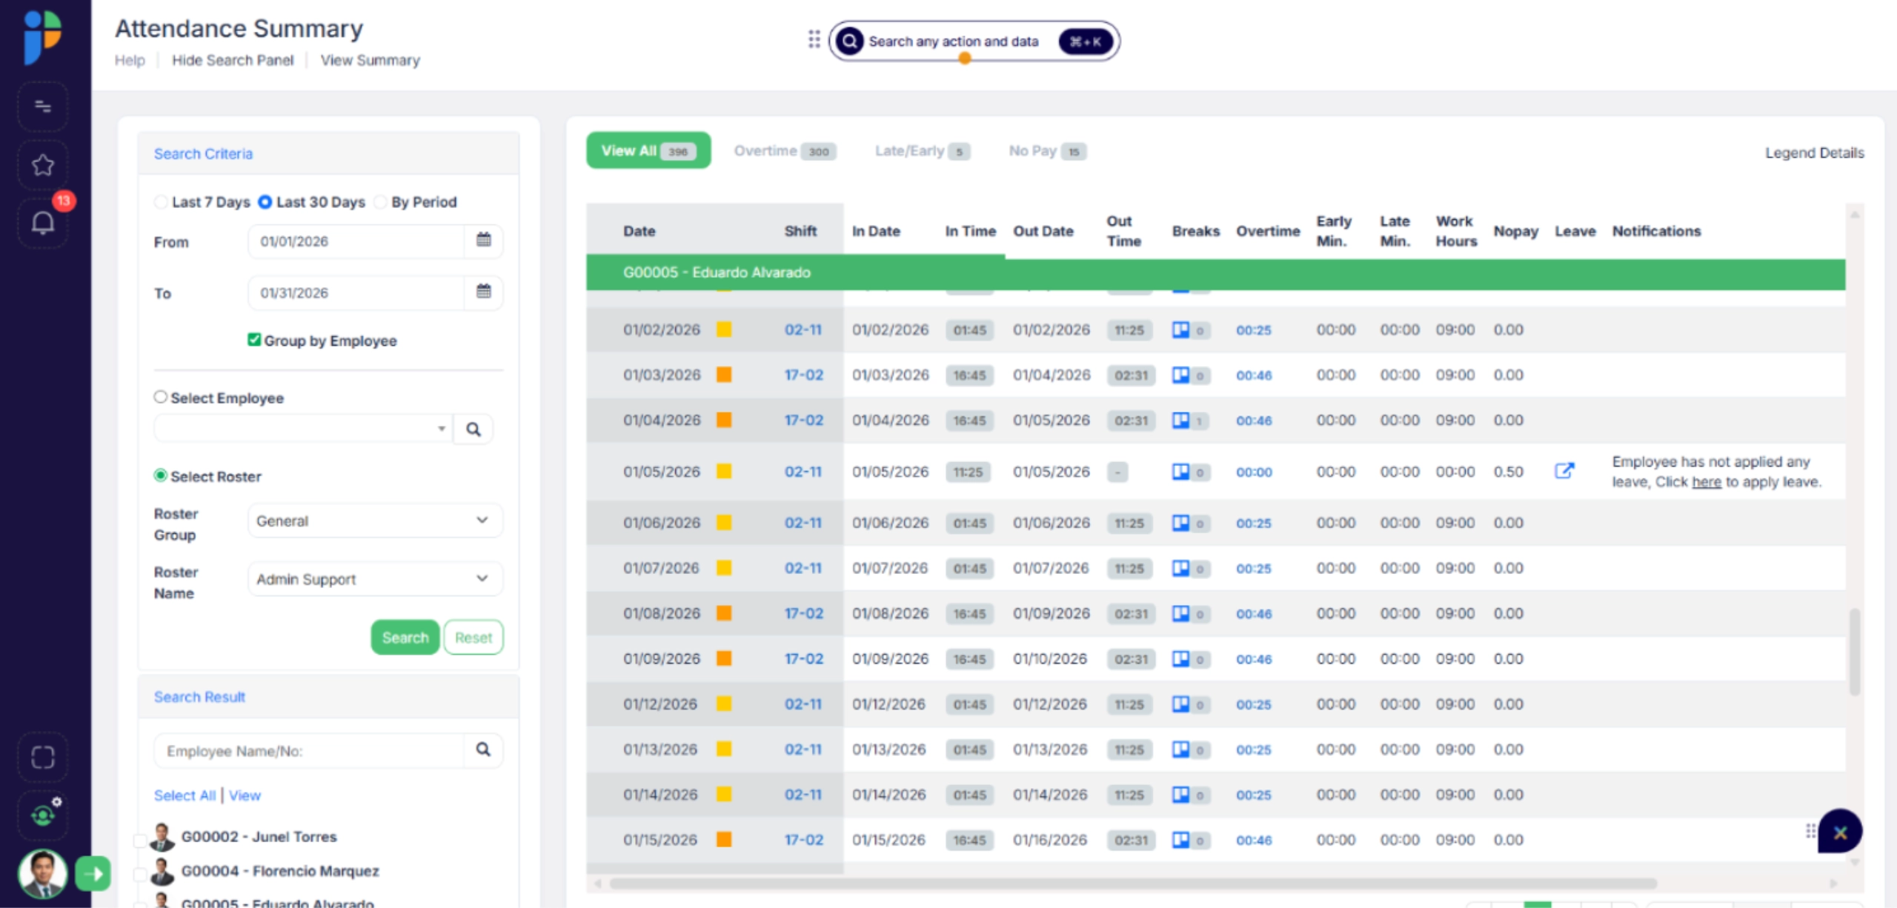Open overtime 00:25 link for 01/02/2026
Screen dimensions: 1897x908
click(1253, 330)
